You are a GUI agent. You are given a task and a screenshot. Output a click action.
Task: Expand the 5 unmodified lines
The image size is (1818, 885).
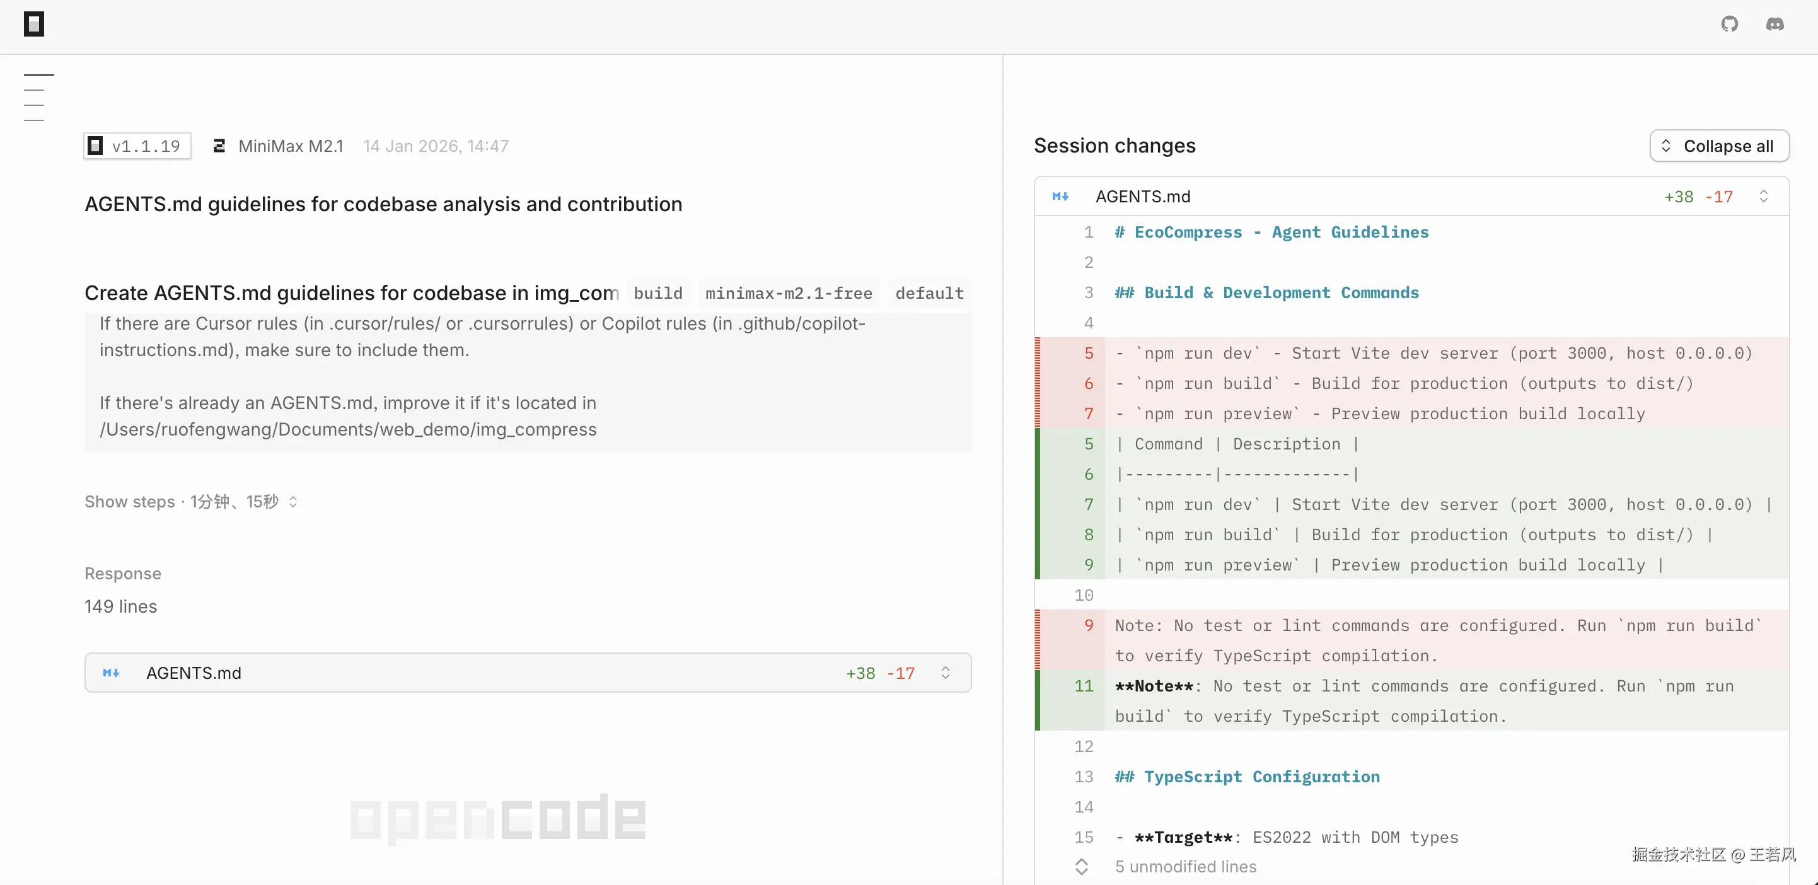point(1081,867)
